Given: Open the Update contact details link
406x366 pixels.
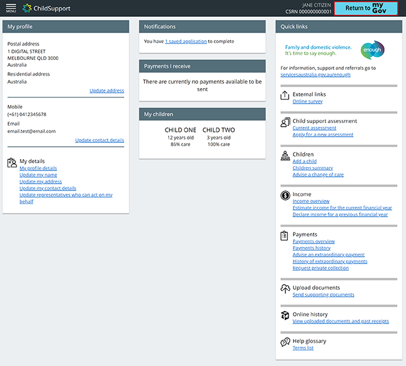Looking at the screenshot, I should click(99, 140).
